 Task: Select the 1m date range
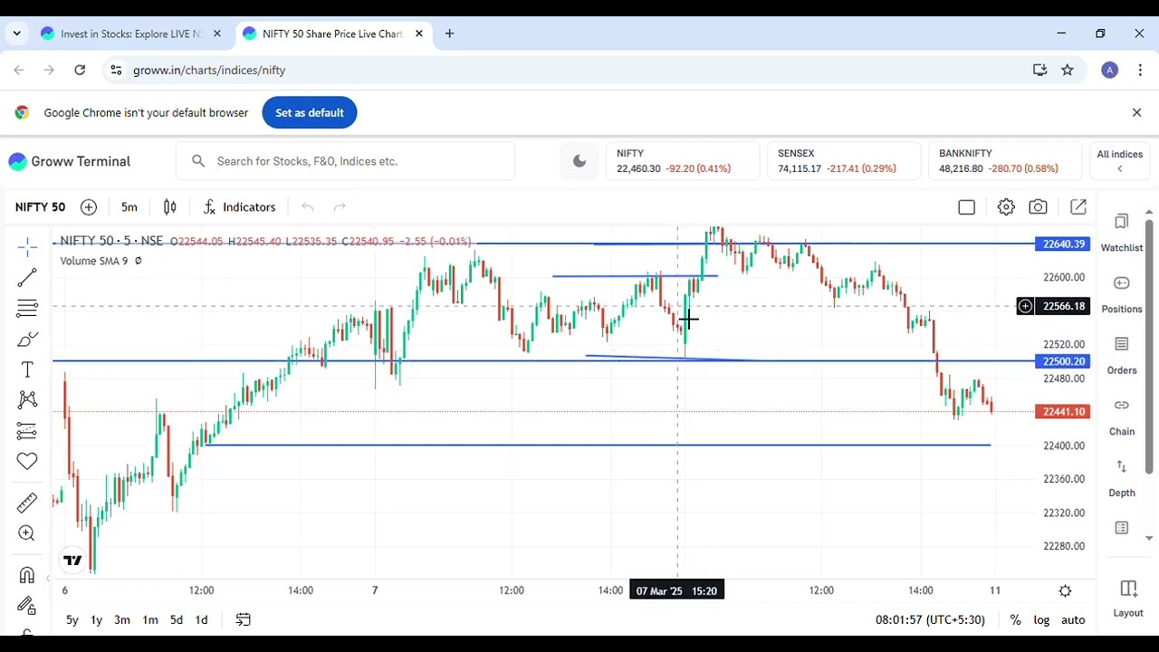click(150, 620)
